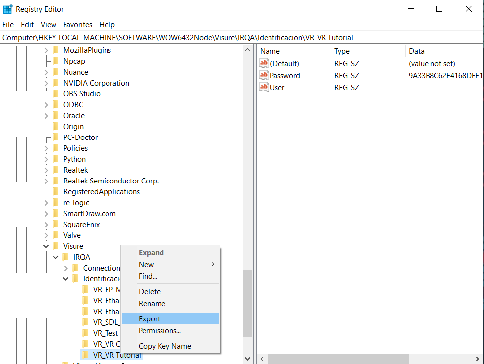Screen dimensions: 484x364
Task: Click the (Default) string value icon
Action: [x=264, y=63]
